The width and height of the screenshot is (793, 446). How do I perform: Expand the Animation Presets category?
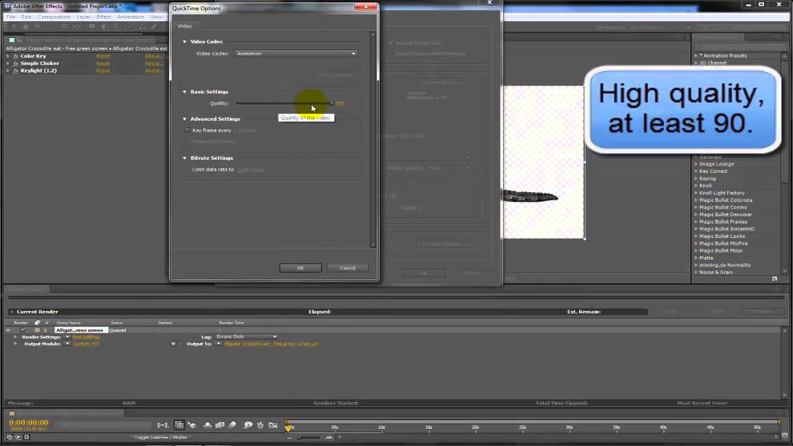(696, 56)
